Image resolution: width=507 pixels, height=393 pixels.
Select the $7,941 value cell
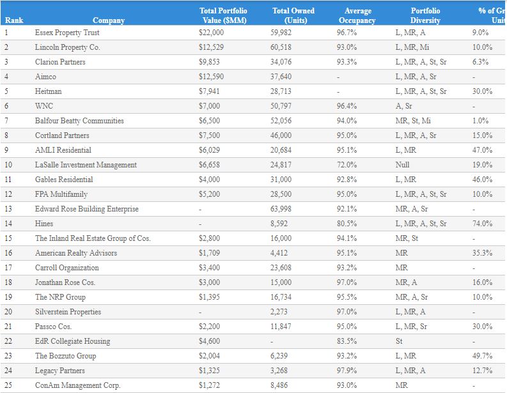(209, 91)
